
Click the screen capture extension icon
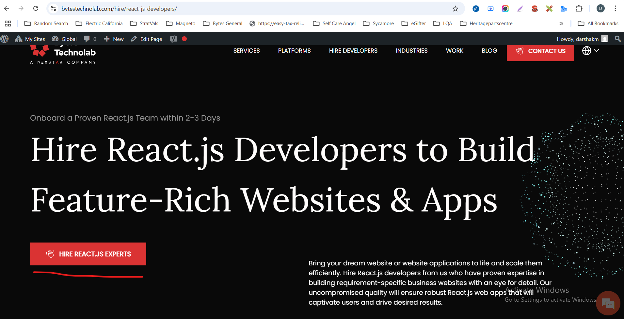coord(490,9)
